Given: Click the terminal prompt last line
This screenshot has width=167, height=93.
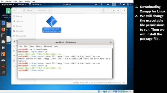Looking at the screenshot, I should (31, 70).
